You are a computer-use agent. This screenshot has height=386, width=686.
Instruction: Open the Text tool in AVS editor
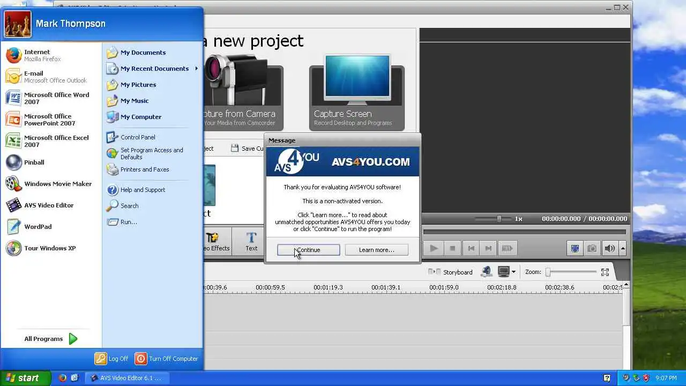click(251, 241)
